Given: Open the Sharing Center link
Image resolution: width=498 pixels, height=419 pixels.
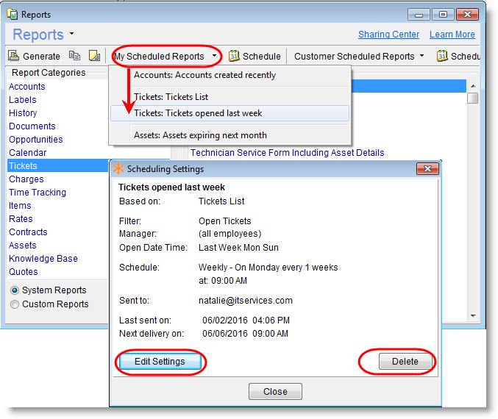Looking at the screenshot, I should tap(388, 35).
